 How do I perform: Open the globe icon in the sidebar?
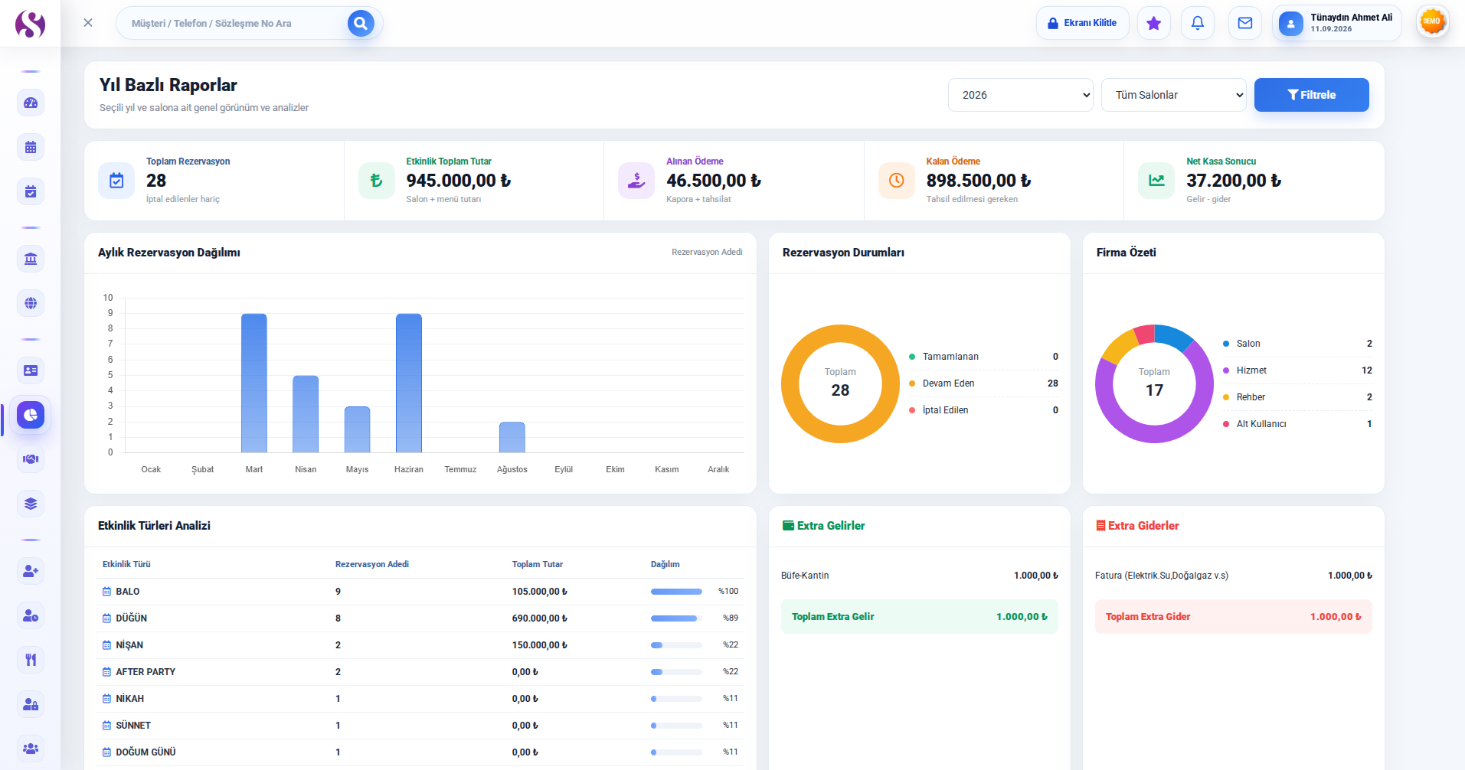pyautogui.click(x=31, y=303)
